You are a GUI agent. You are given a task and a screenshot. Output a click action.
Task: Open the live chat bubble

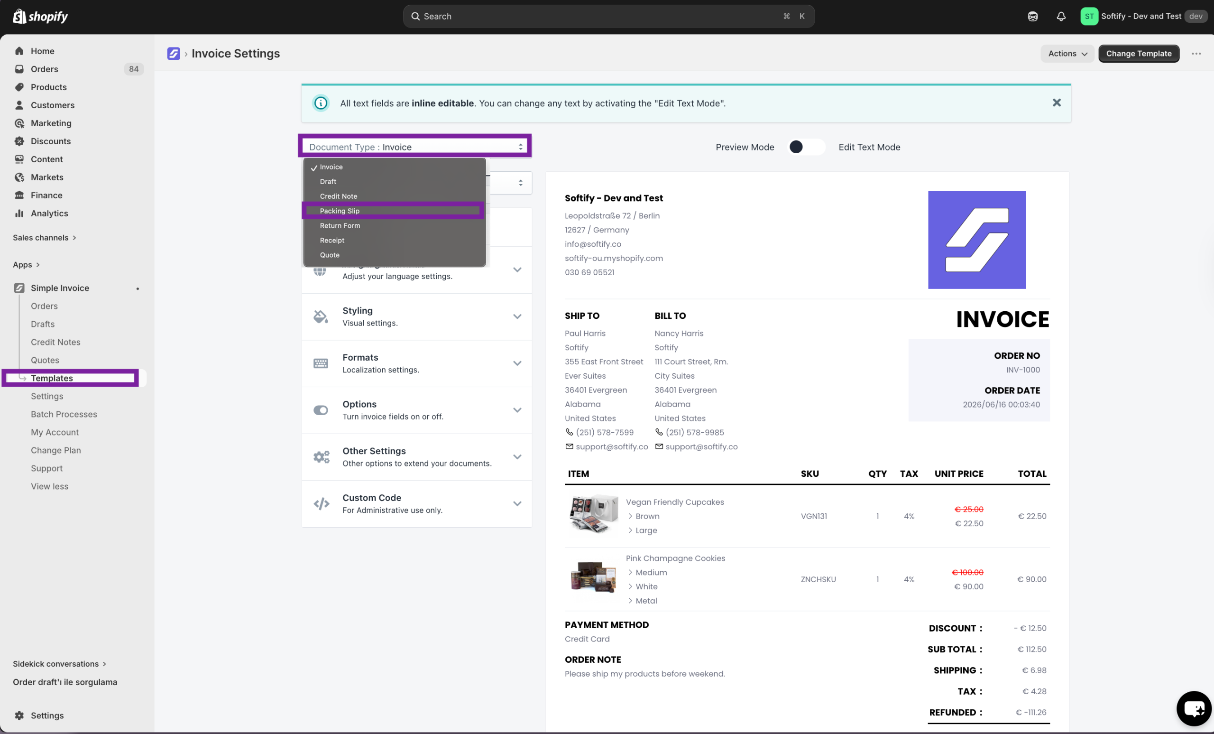pos(1194,708)
